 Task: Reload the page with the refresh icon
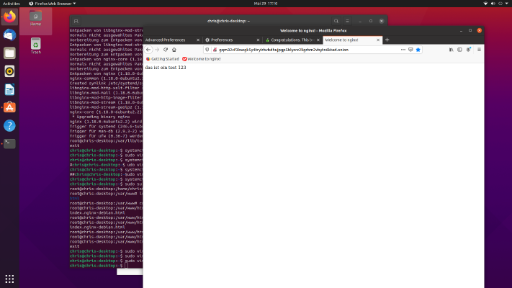coord(166,50)
